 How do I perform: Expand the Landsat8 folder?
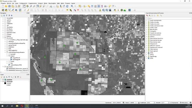click(7, 54)
